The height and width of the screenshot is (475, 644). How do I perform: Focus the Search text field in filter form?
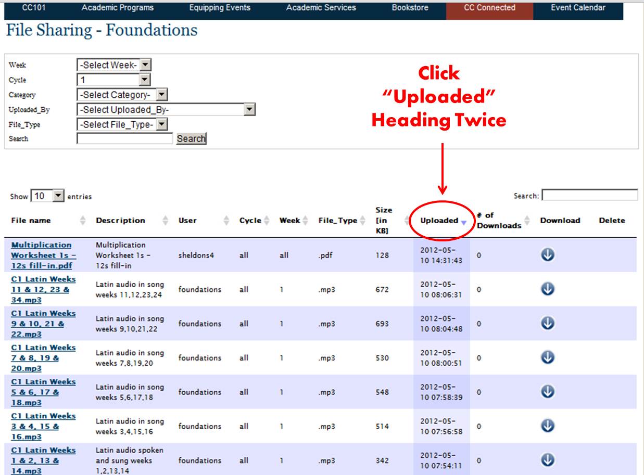[124, 139]
